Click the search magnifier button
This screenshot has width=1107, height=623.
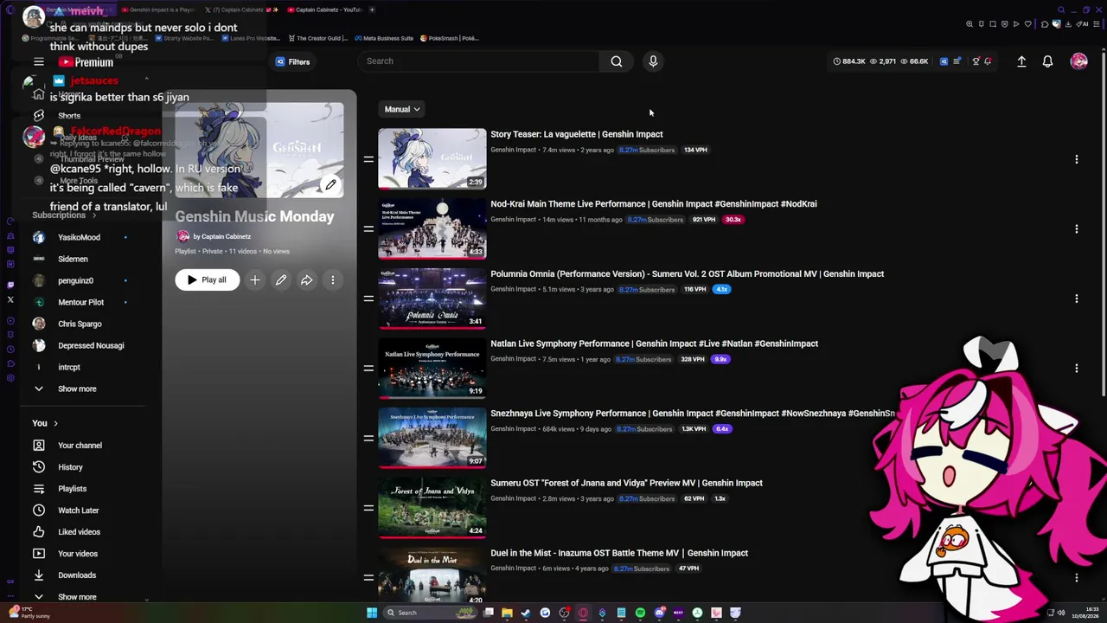[x=617, y=61]
